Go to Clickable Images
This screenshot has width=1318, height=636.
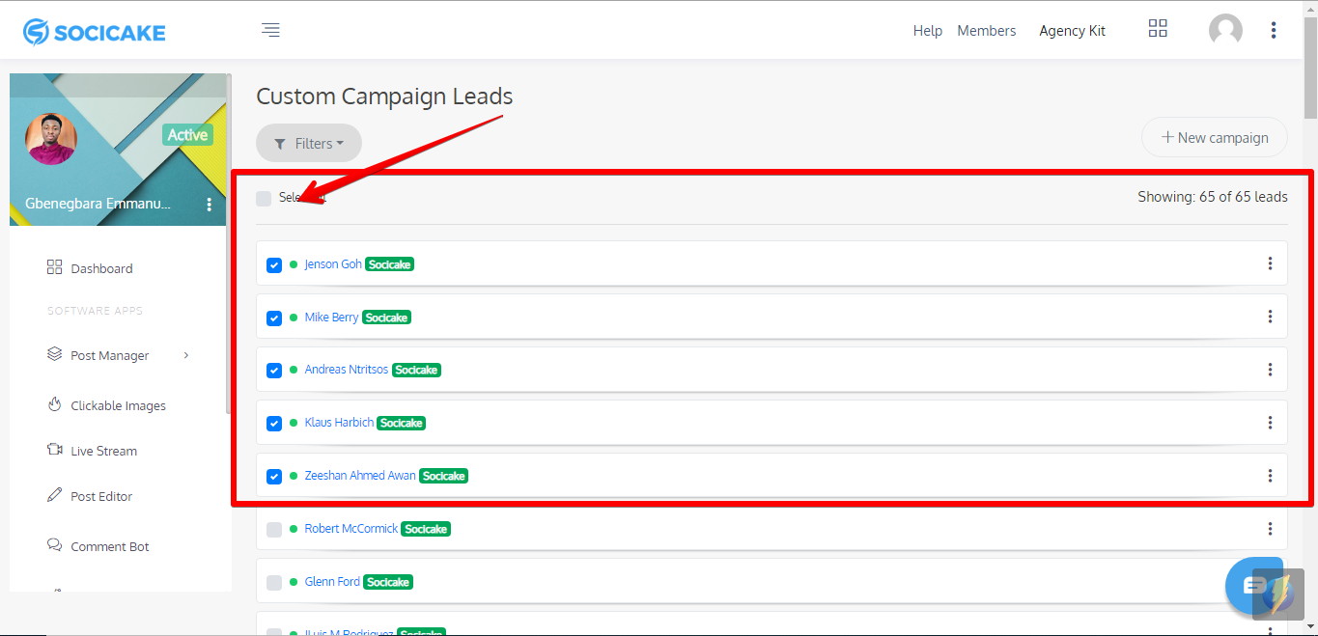pyautogui.click(x=118, y=405)
